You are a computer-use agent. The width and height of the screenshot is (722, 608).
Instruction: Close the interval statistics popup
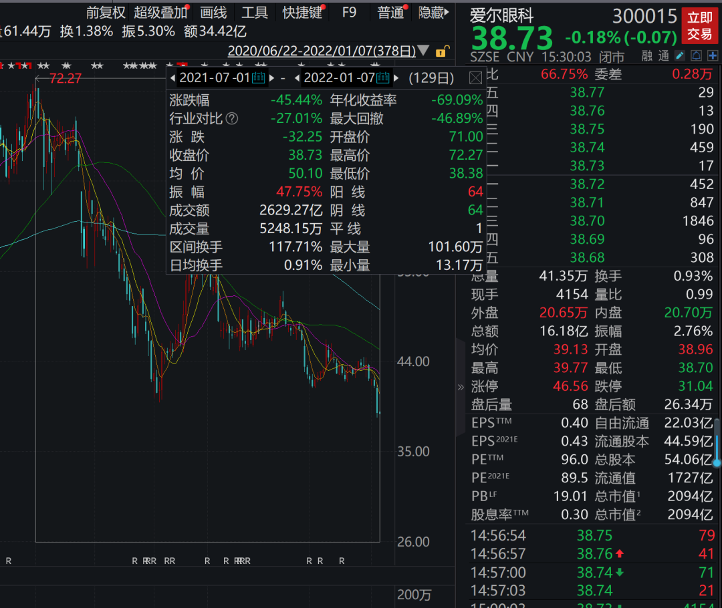coord(475,79)
